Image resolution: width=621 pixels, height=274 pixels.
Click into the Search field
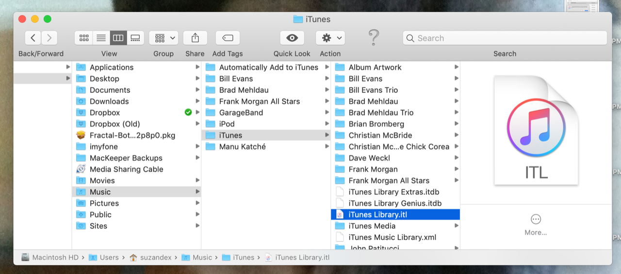[x=505, y=38]
